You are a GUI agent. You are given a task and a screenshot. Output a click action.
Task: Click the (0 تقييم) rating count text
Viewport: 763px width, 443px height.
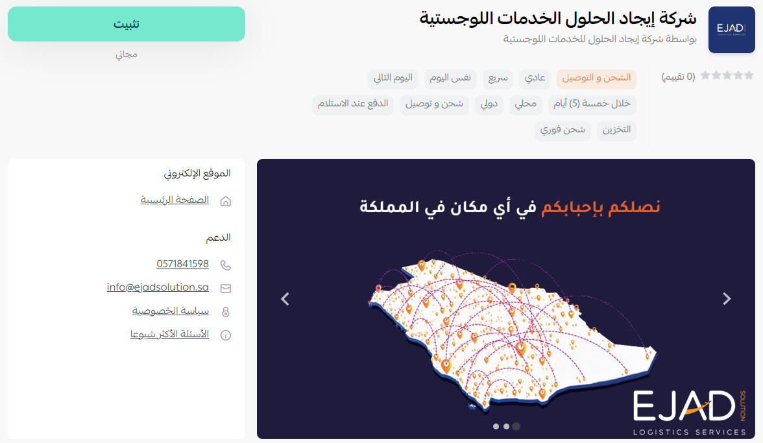(679, 77)
